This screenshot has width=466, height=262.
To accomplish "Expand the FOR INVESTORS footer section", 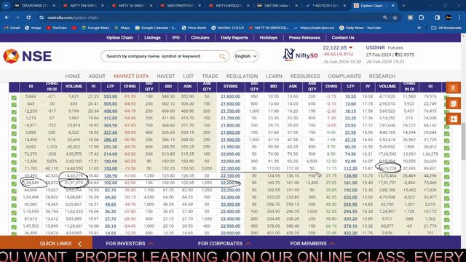I will [130, 243].
